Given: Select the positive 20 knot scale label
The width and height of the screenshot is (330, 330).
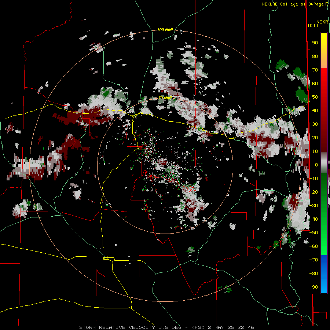Looking at the screenshot, I should coord(315,138).
